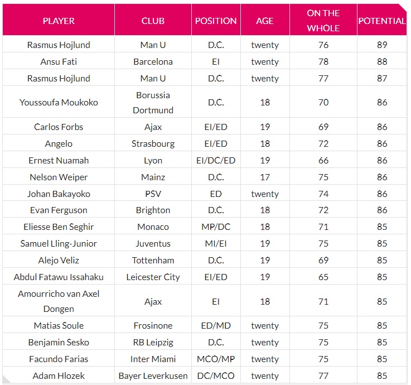Select the ON THE WHOLE header
The image size is (411, 385).
[323, 21]
